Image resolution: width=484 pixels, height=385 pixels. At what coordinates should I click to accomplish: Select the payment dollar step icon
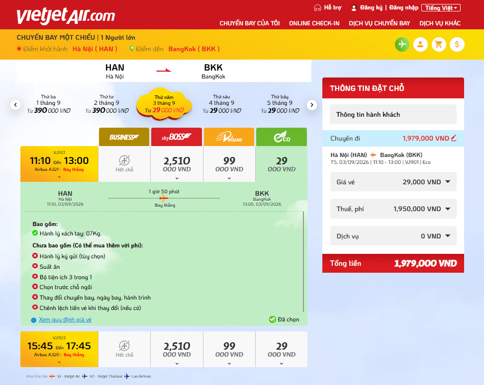click(x=457, y=44)
